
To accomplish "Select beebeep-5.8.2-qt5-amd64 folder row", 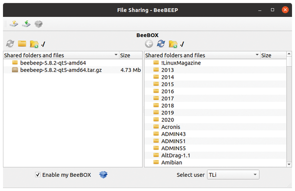I will [x=73, y=63].
